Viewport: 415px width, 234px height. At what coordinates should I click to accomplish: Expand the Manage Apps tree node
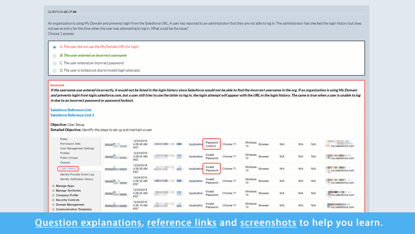point(53,186)
